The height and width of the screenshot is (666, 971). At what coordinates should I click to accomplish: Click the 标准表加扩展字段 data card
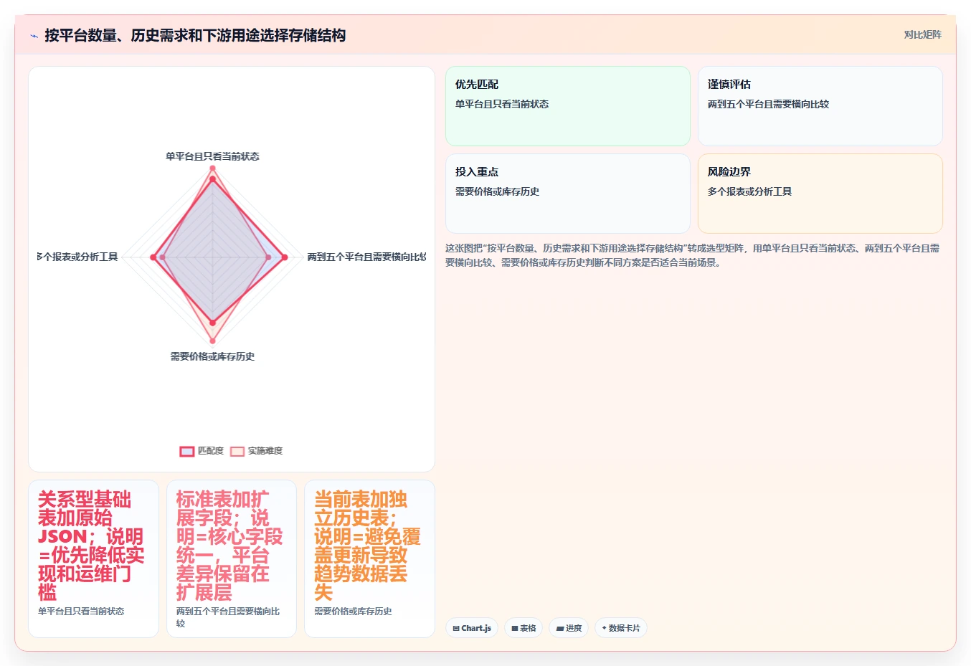click(232, 558)
